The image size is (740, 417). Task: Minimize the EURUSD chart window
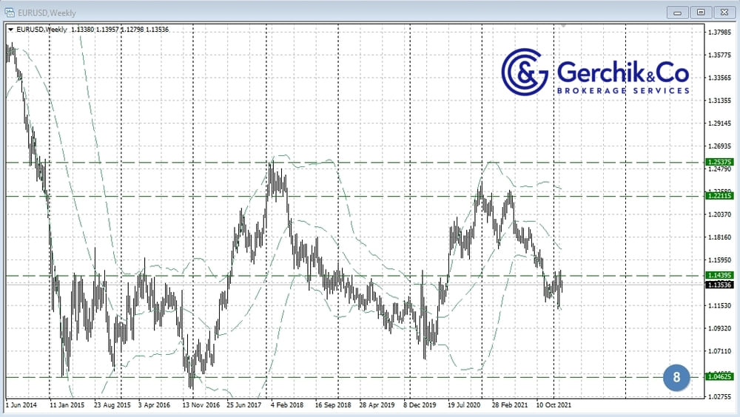(x=677, y=12)
